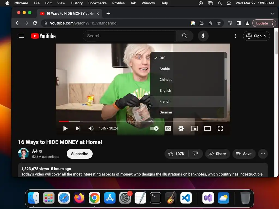Open the Profiles menu

coord(118,3)
